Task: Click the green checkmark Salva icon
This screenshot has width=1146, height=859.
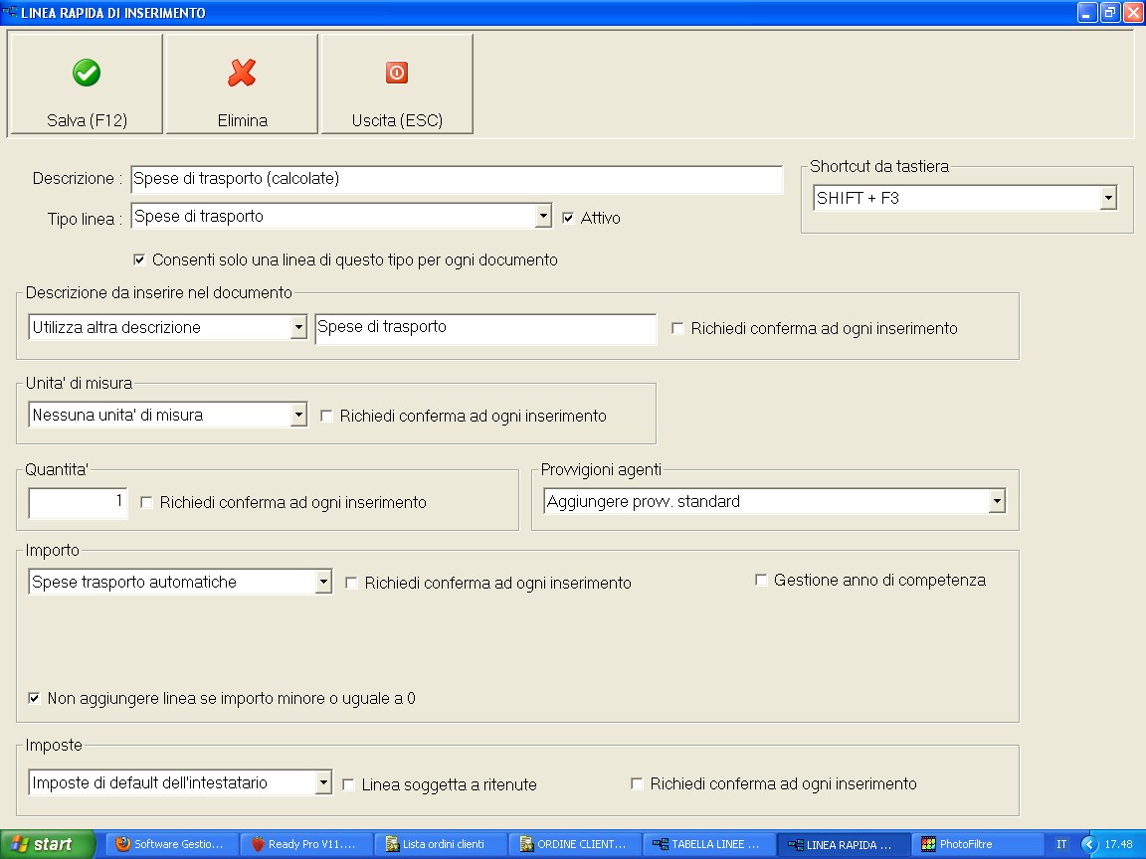Action: 87,73
